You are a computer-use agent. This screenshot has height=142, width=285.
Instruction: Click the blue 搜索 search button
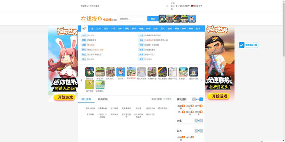pos(153,19)
